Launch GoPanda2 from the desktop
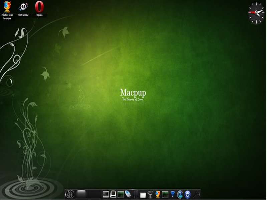 [23, 7]
